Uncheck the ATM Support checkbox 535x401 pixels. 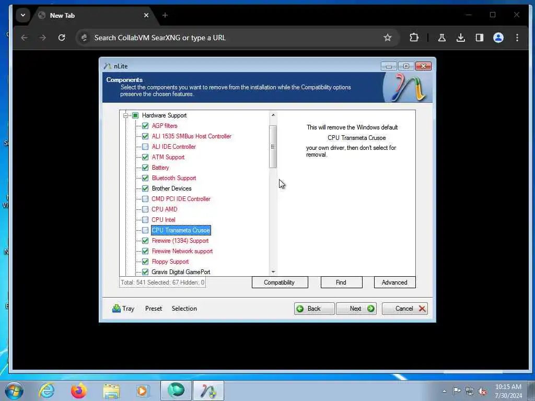tap(145, 157)
